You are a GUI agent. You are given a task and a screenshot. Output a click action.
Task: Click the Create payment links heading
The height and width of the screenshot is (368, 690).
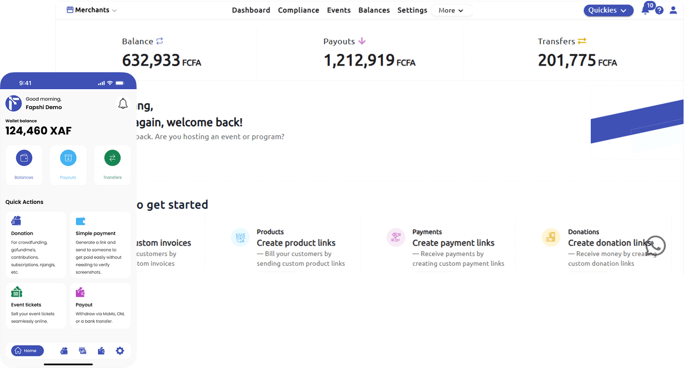tap(453, 243)
